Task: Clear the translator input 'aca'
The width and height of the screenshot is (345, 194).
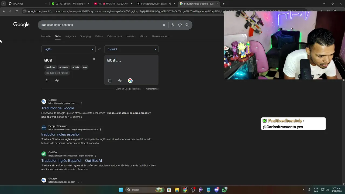Action: (94, 59)
